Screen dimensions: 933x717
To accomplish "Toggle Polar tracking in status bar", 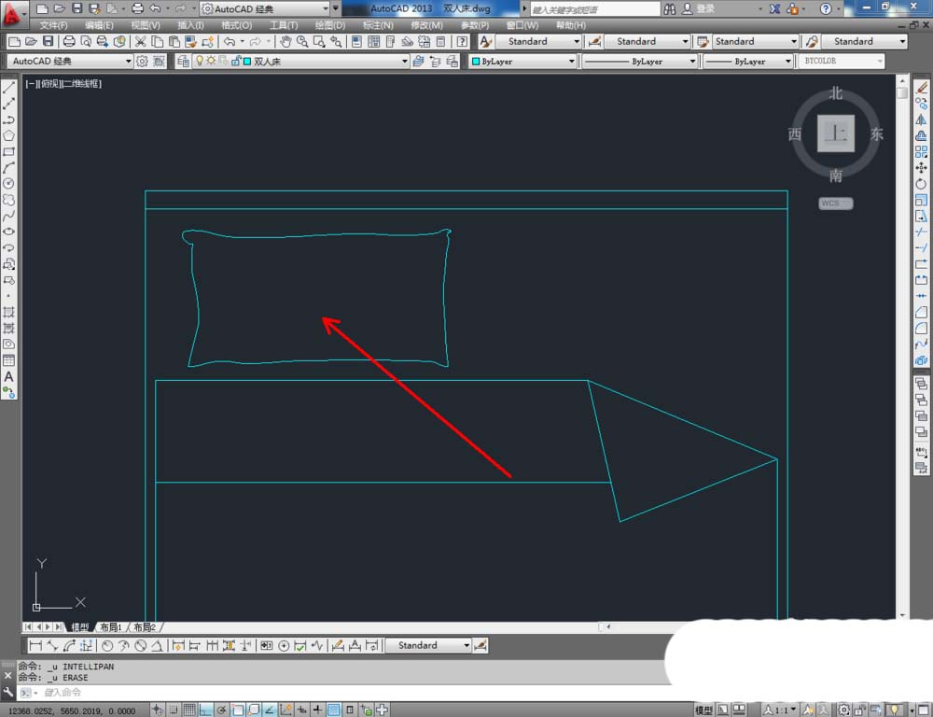I will coord(221,710).
